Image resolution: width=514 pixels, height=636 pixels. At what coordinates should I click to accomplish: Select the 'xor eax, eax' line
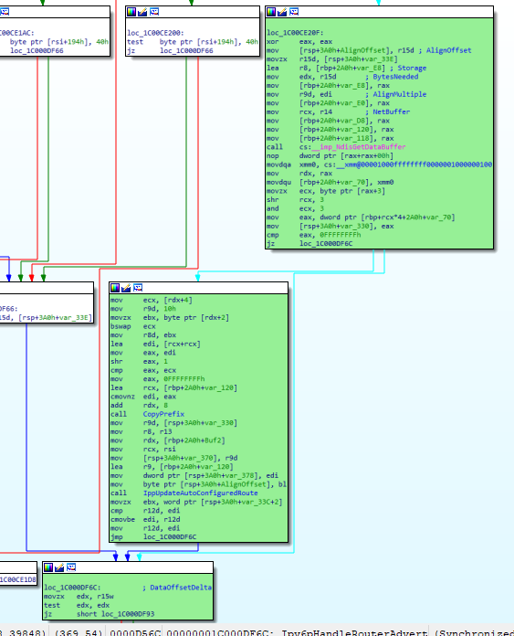pos(299,42)
